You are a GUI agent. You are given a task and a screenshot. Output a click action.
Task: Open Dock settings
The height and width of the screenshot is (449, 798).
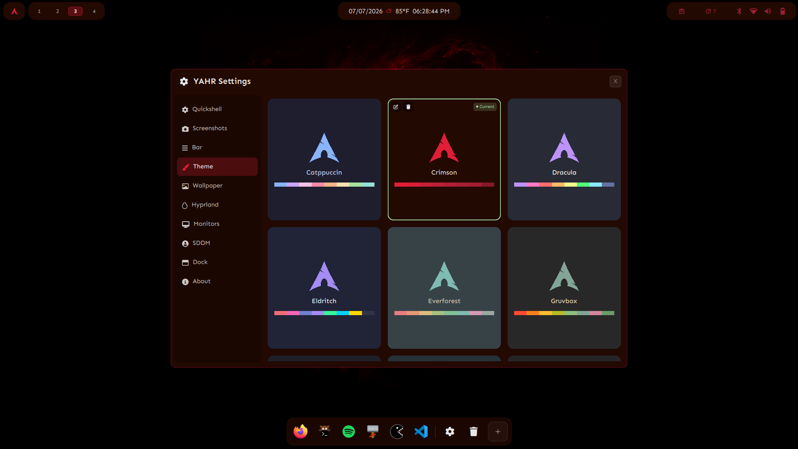[217, 262]
